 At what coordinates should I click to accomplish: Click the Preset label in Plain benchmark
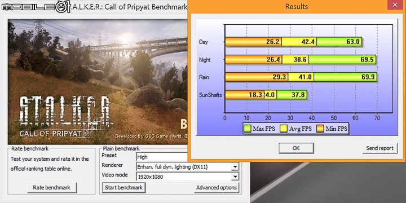pos(109,156)
